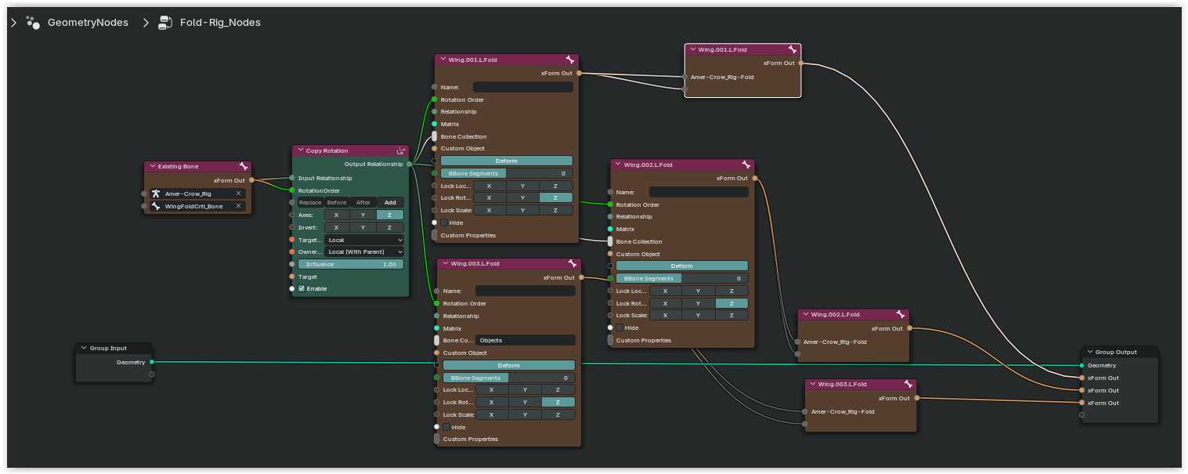
Task: Go to GeometryNodes in the breadcrumb path
Action: (88, 23)
